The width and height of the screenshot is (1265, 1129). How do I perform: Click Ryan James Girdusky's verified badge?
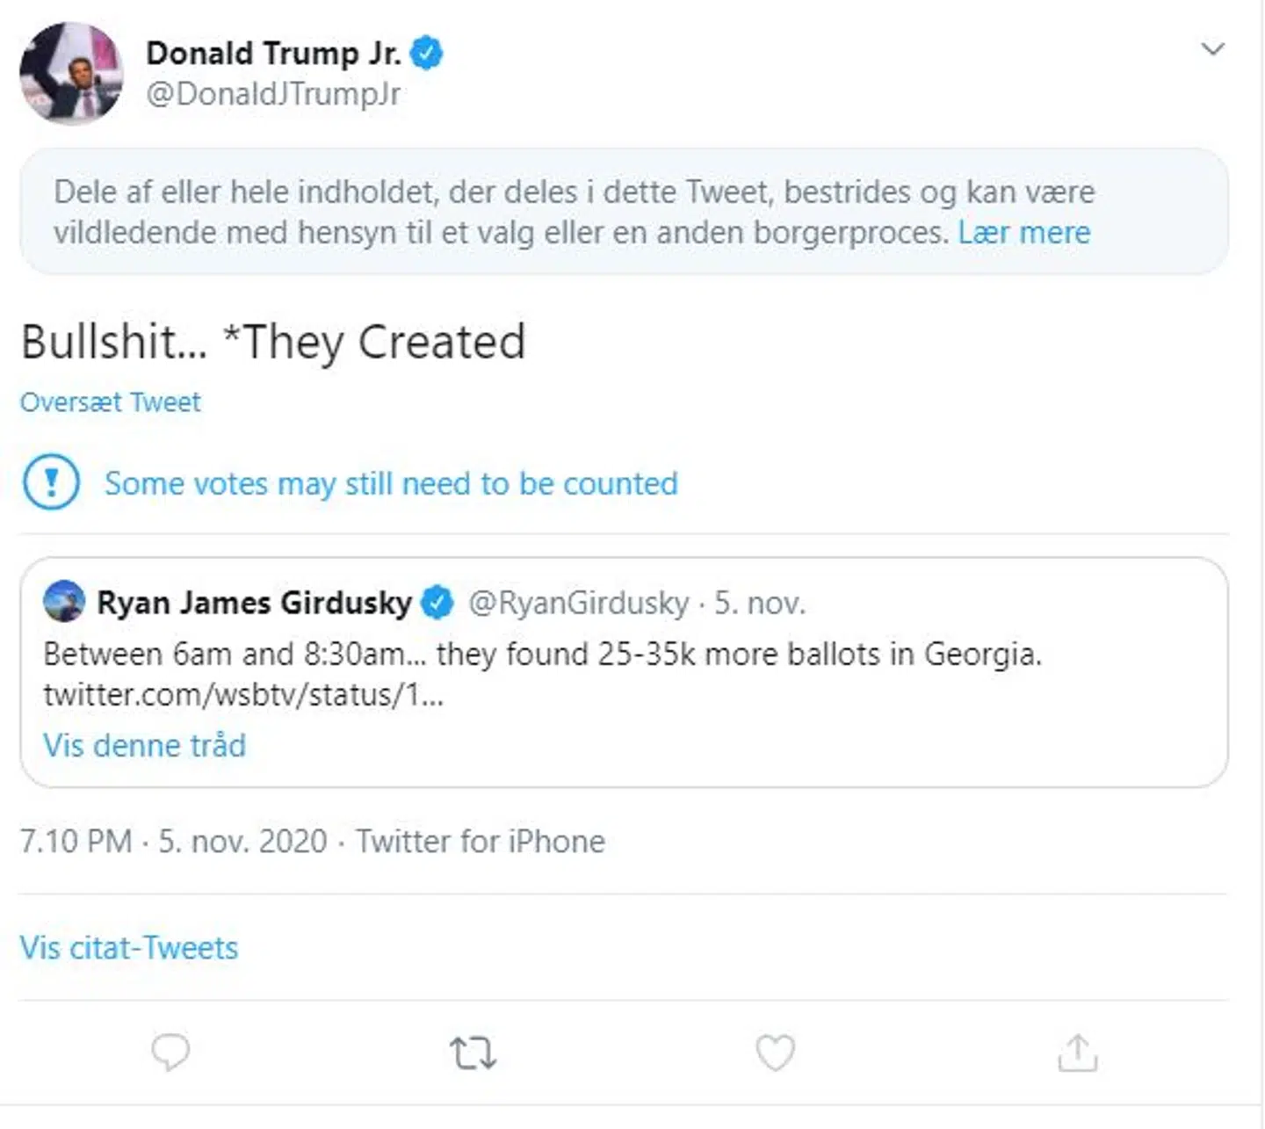437,603
